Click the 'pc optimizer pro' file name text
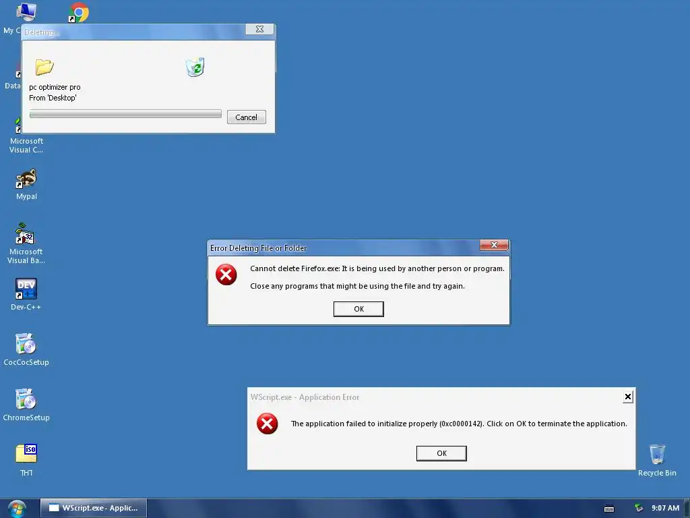Viewport: 690px width, 518px height. point(55,87)
